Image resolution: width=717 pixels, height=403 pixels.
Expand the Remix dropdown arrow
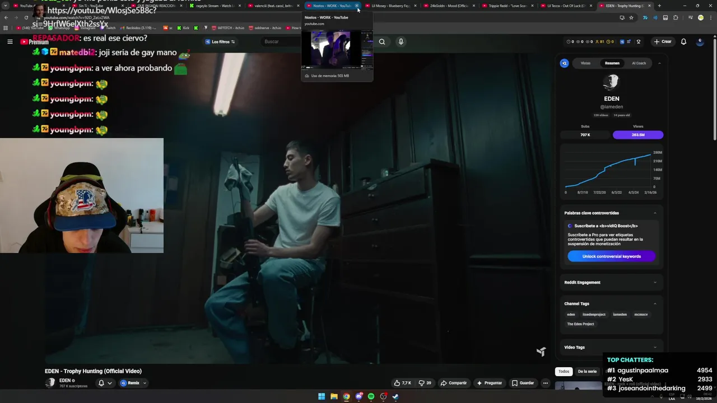pyautogui.click(x=145, y=383)
